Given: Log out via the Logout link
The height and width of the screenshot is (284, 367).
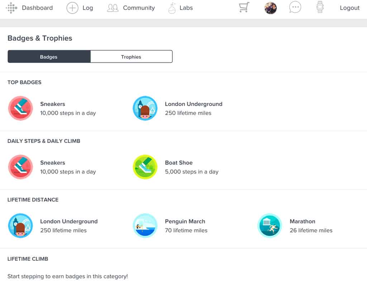Looking at the screenshot, I should (x=349, y=8).
